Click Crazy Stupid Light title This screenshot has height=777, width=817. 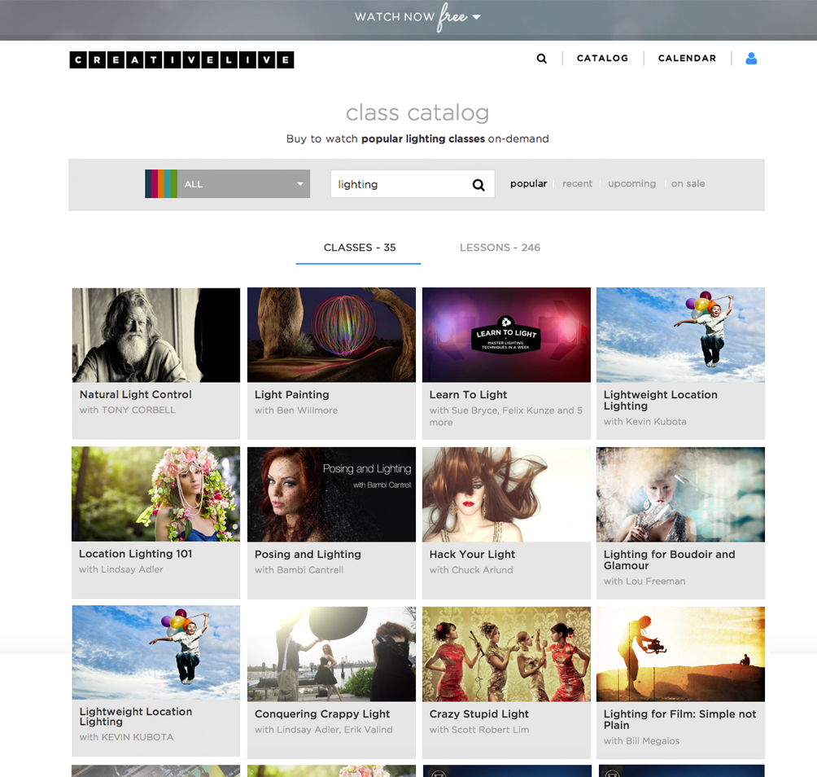point(478,714)
